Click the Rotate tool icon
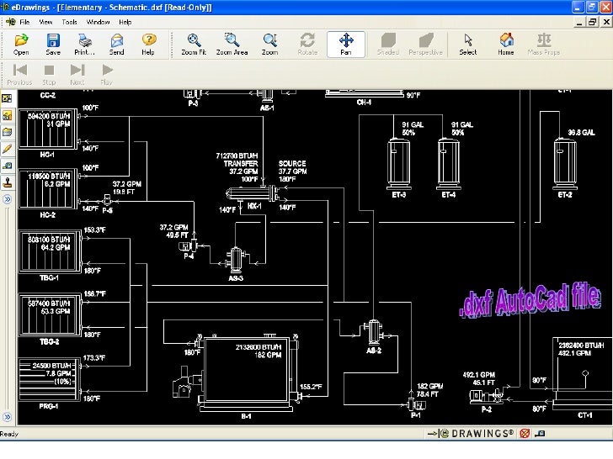 [x=307, y=40]
